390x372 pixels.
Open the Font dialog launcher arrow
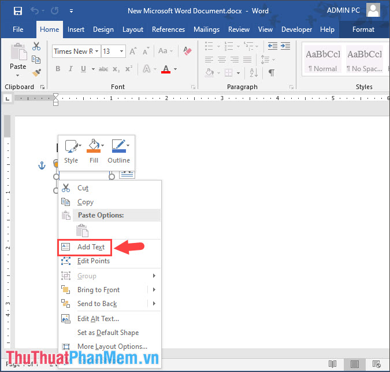pyautogui.click(x=193, y=87)
